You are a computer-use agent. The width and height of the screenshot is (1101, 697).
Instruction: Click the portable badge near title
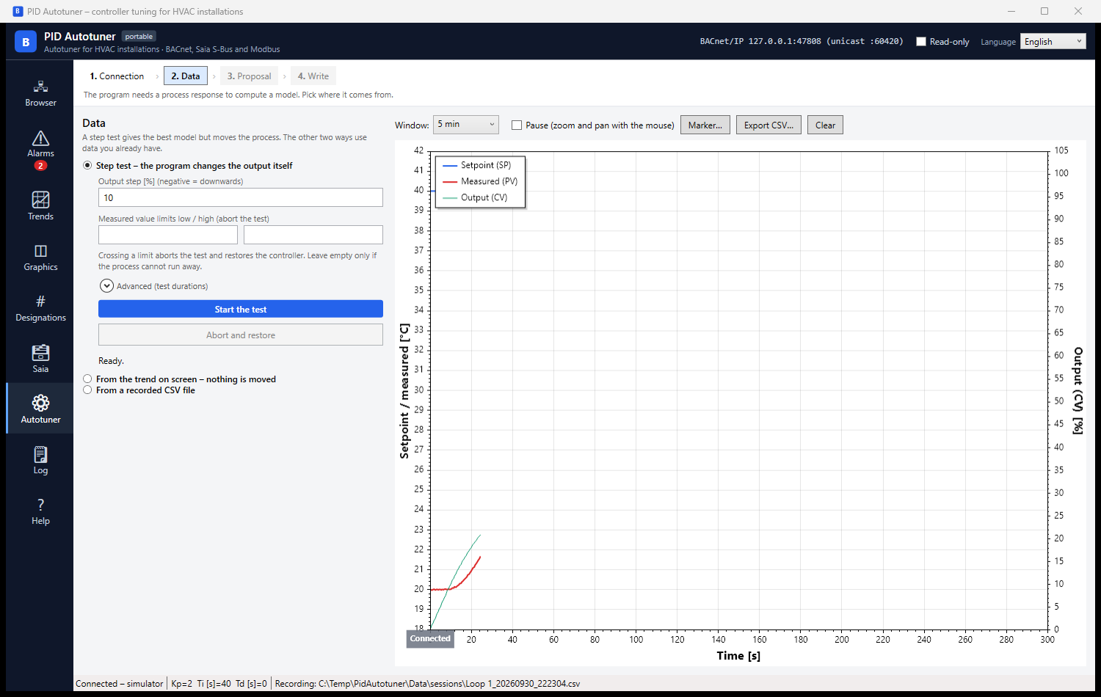click(x=139, y=36)
